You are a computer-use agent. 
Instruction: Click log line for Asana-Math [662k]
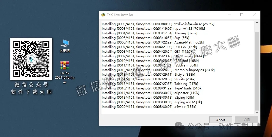153,42
